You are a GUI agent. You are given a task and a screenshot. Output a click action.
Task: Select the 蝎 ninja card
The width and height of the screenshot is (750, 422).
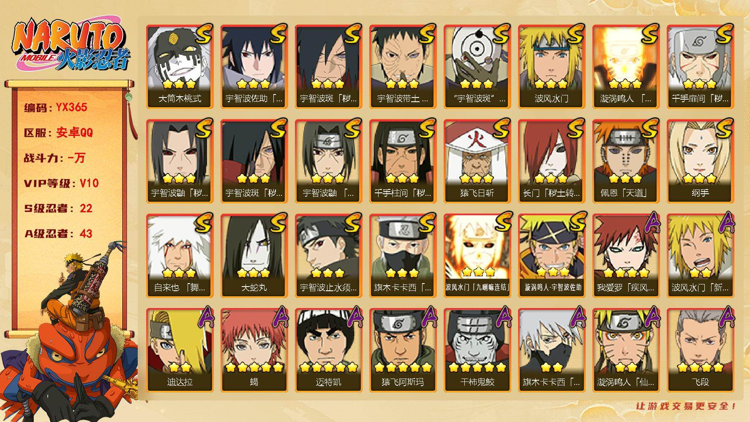(x=254, y=350)
